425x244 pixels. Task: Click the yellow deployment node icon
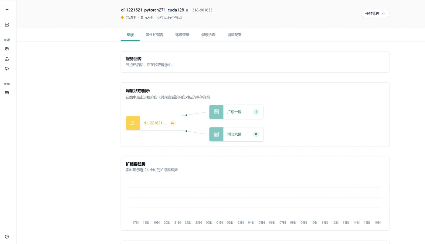coord(133,123)
